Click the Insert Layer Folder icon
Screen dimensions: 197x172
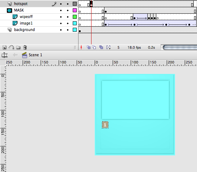coord(18,48)
